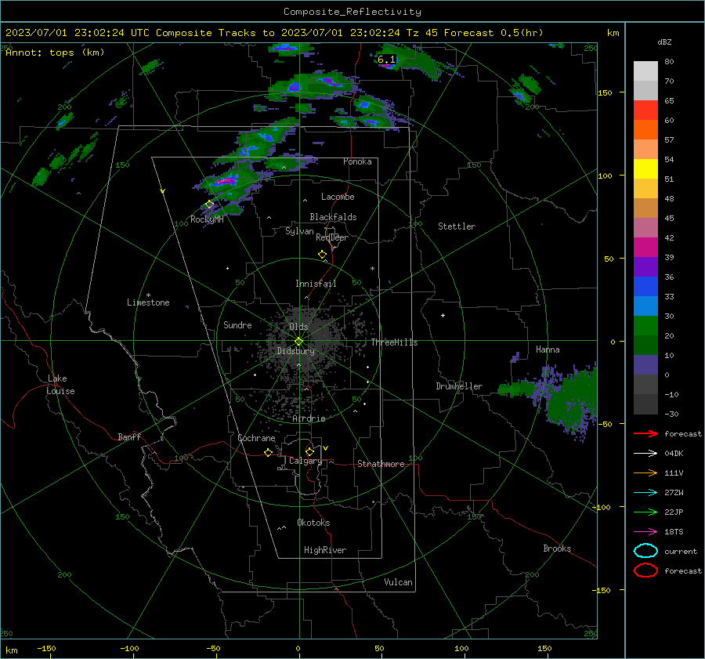Select the Lake Louise label
The width and height of the screenshot is (705, 659).
[60, 385]
